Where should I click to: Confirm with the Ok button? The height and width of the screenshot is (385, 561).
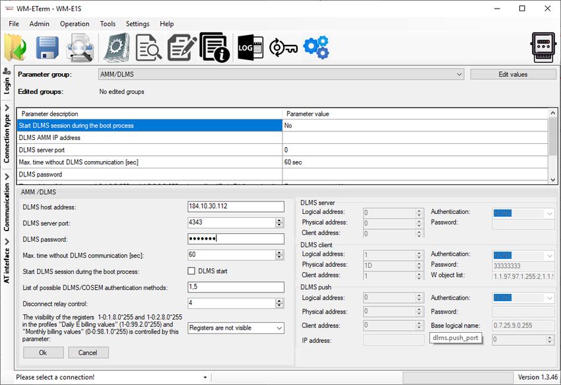tap(44, 353)
